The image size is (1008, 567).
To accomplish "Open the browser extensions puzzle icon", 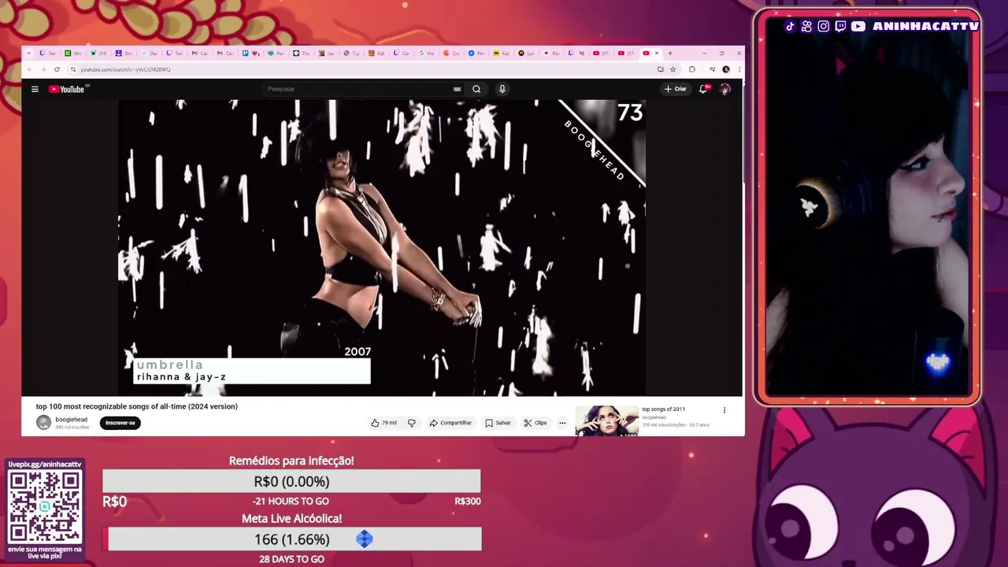I will click(x=692, y=69).
